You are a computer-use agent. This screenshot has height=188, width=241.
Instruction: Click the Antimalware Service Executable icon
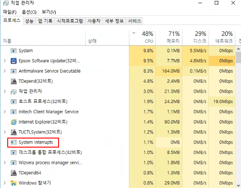(x=14, y=71)
